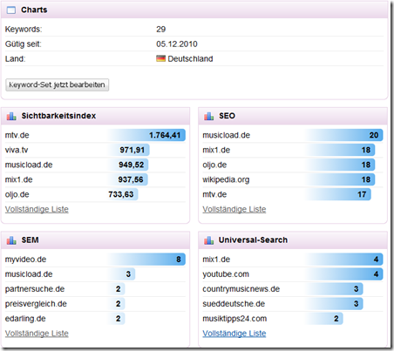The image size is (394, 351).
Task: Select mix1.de in Universal-Search list
Action: [x=216, y=260]
